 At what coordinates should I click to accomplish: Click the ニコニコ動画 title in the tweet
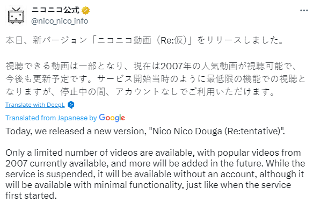coord(124,40)
